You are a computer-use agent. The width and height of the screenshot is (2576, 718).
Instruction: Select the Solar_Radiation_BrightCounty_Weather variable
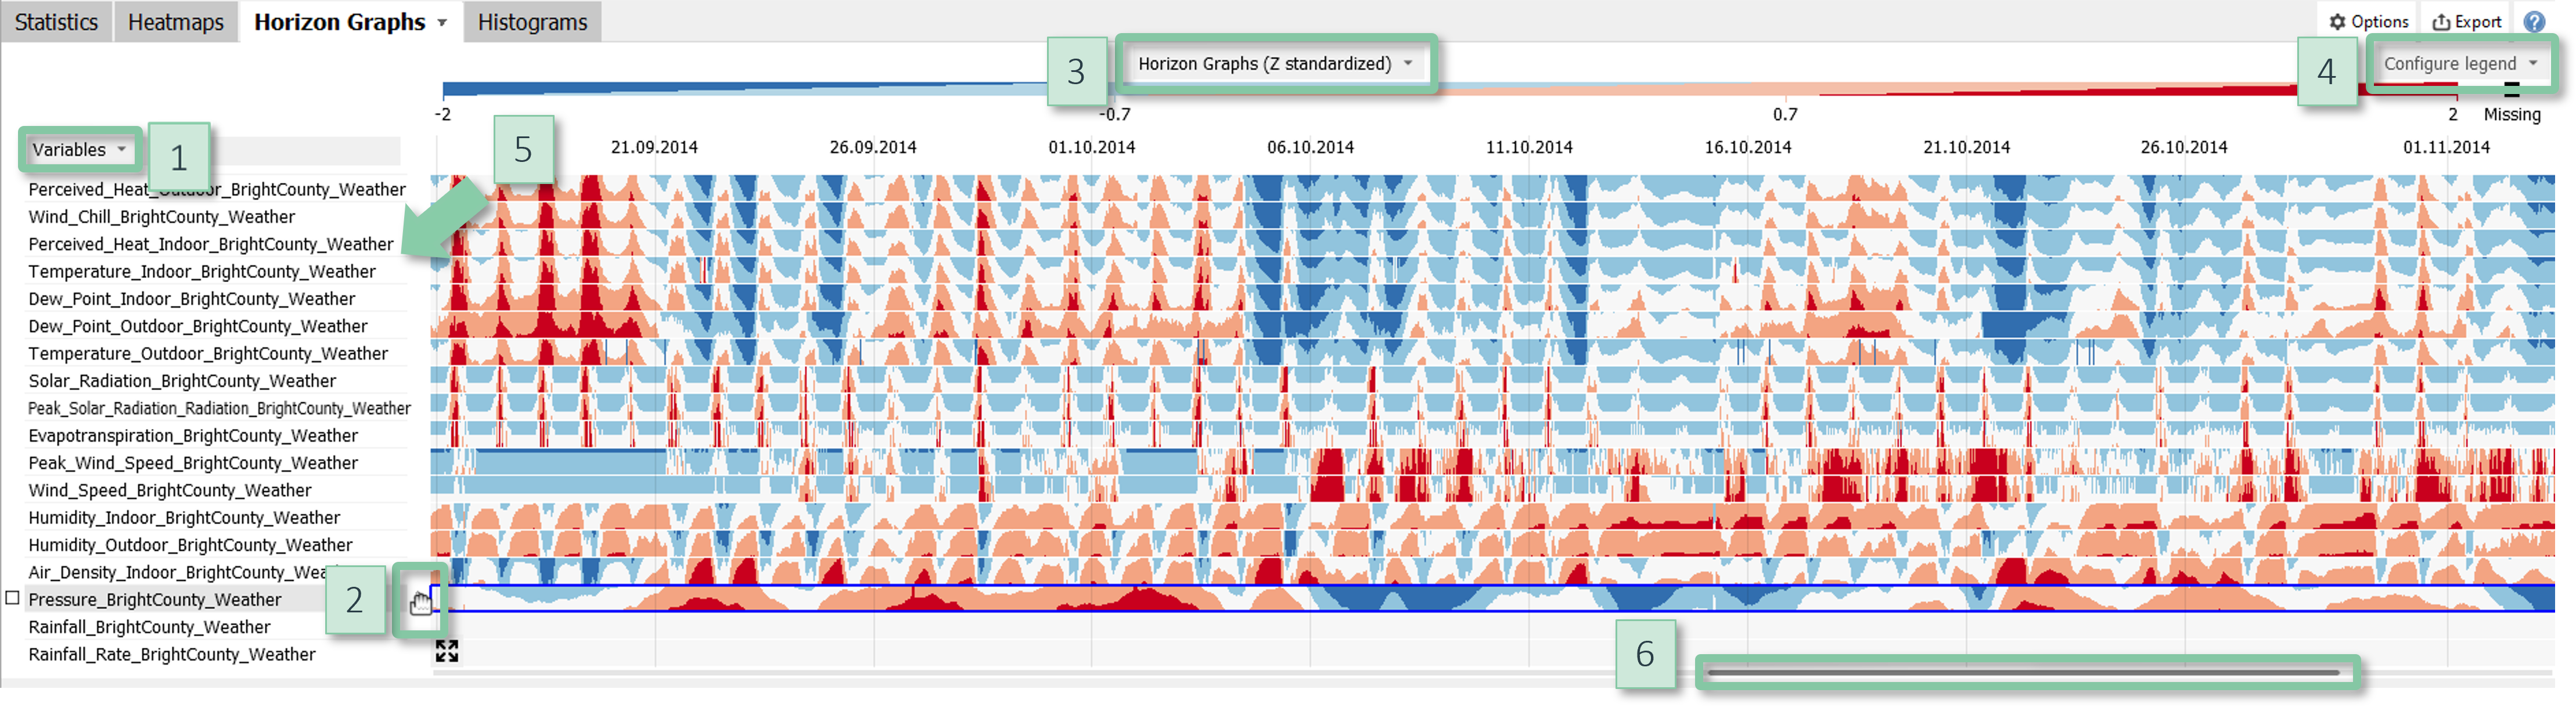182,381
